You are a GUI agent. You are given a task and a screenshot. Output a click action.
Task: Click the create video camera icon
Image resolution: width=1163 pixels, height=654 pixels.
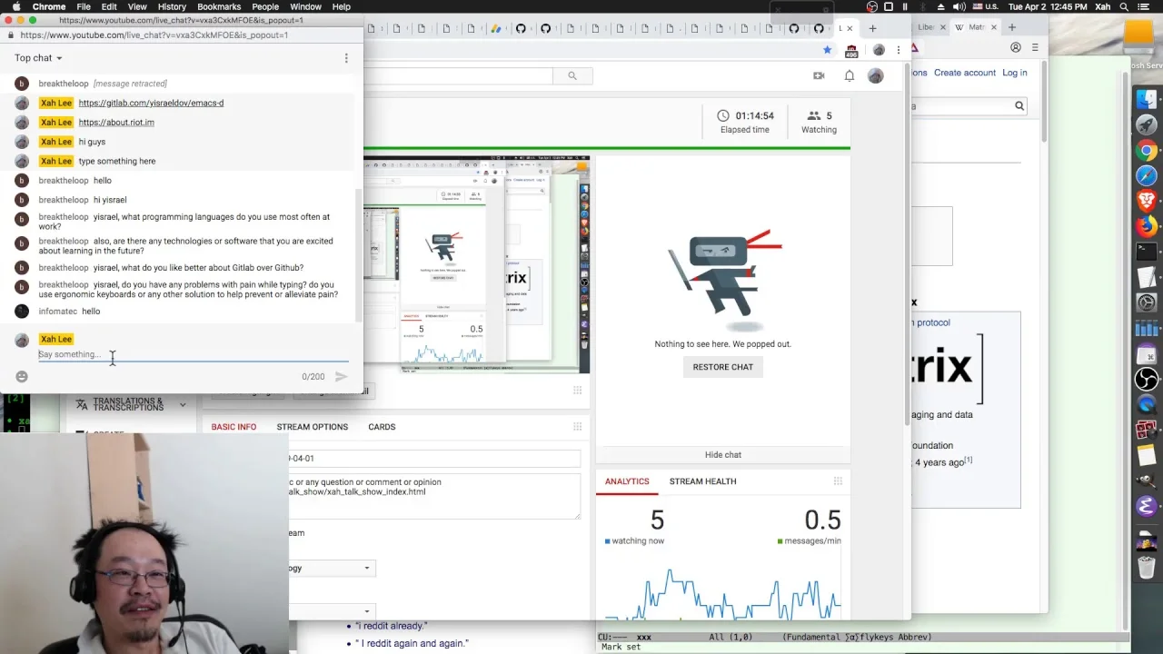[x=819, y=76]
